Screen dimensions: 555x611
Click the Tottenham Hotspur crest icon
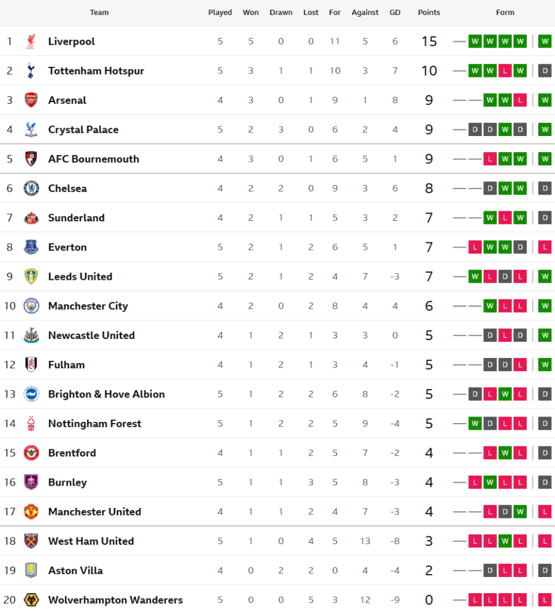[31, 71]
